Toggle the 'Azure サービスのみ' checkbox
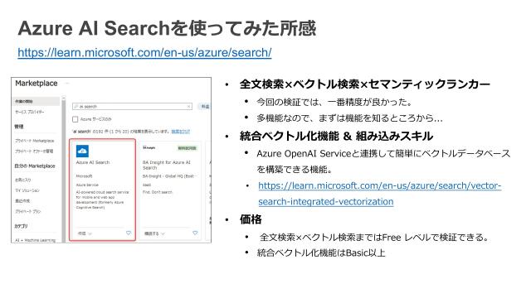This screenshot has height=298, width=531. pyautogui.click(x=76, y=119)
